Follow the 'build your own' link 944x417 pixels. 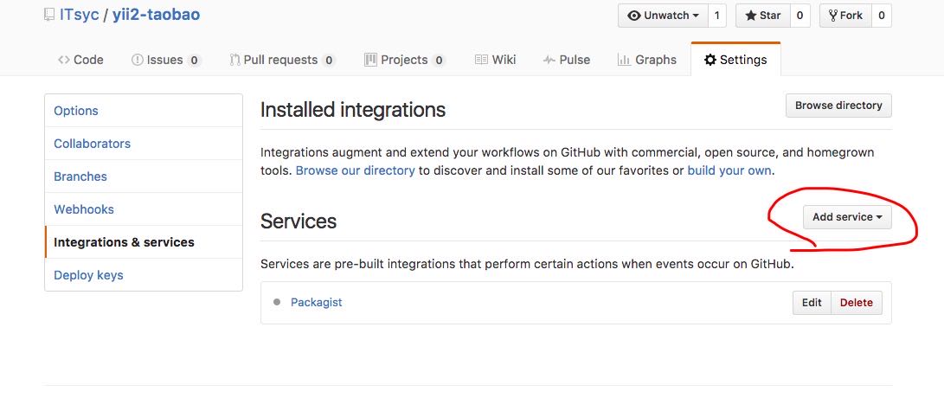[x=729, y=170]
